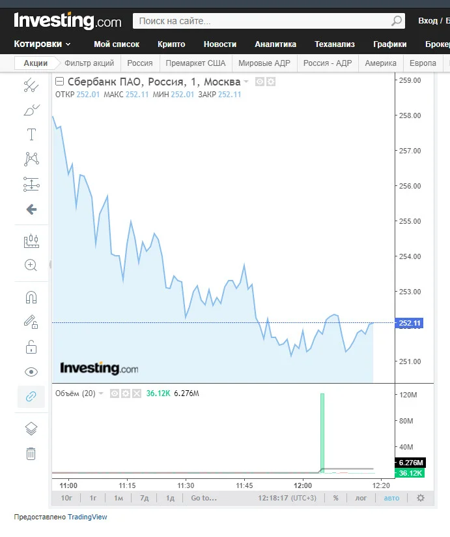
Task: Toggle лог logarithmic scale
Action: (361, 498)
